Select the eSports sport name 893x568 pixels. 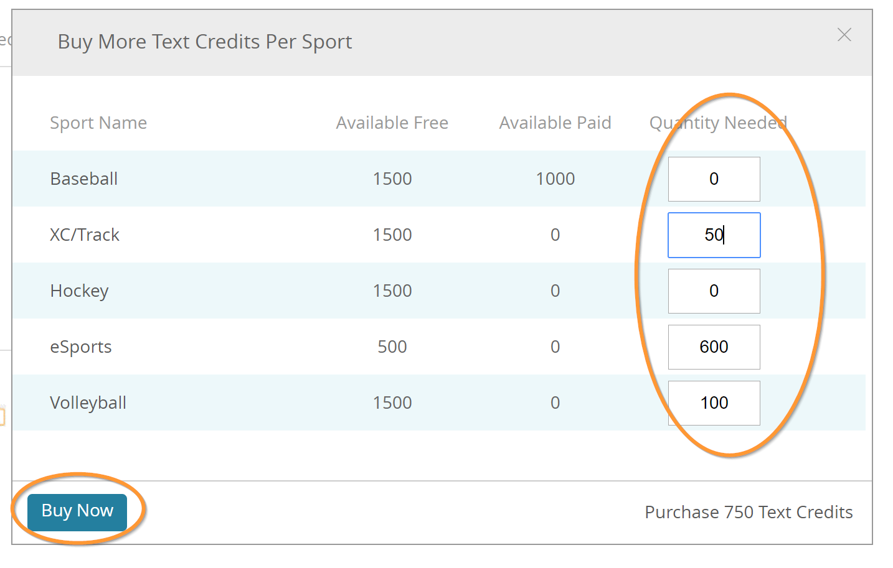coord(81,347)
